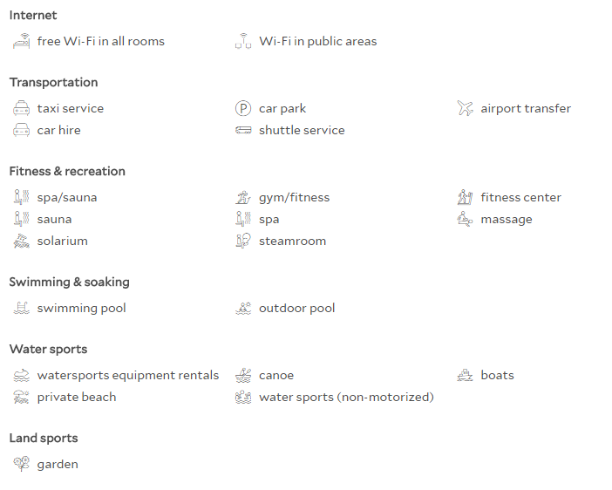This screenshot has height=490, width=612.
Task: Click the boats icon
Action: [465, 375]
